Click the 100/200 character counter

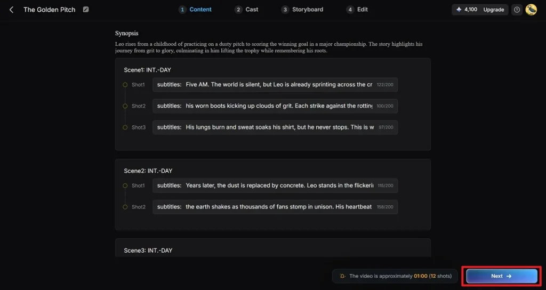(385, 106)
